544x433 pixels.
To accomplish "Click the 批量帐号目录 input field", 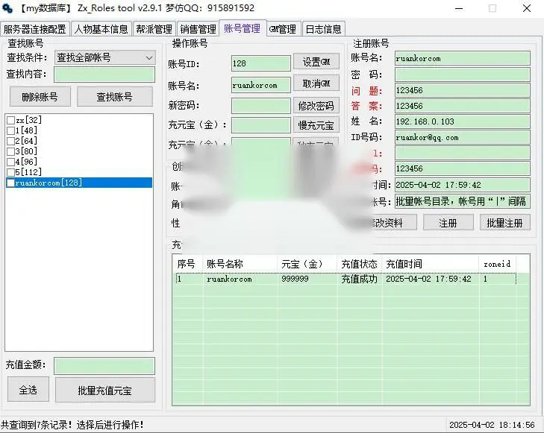I will click(463, 201).
